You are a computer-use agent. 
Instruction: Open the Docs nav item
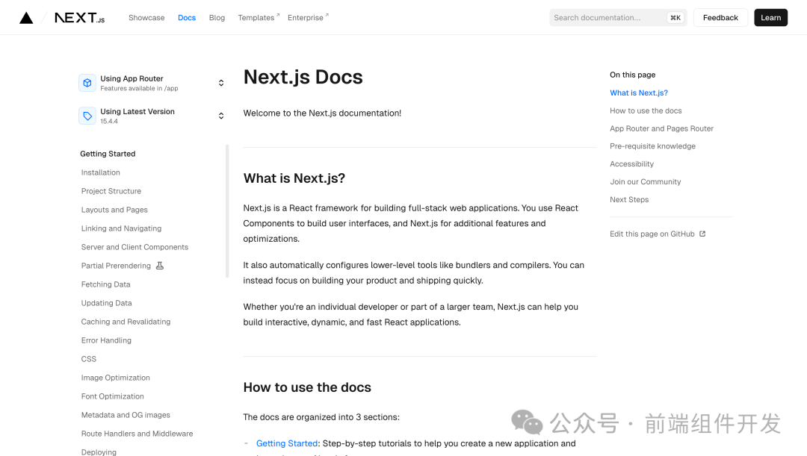coord(187,18)
